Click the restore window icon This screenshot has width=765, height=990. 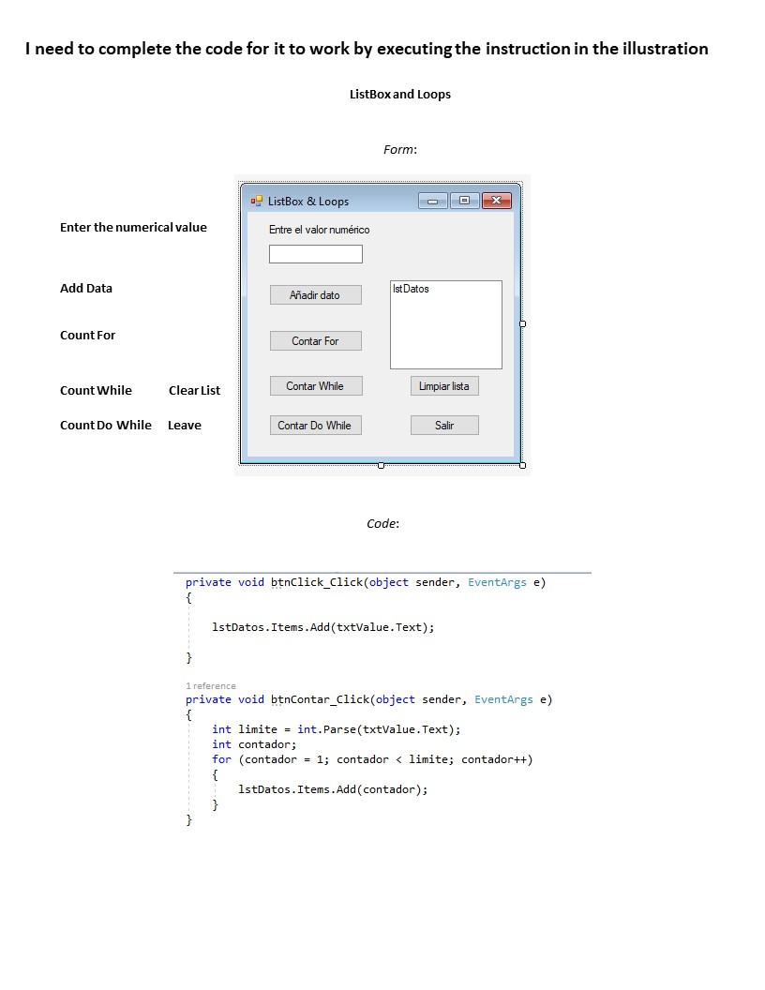pyautogui.click(x=464, y=200)
